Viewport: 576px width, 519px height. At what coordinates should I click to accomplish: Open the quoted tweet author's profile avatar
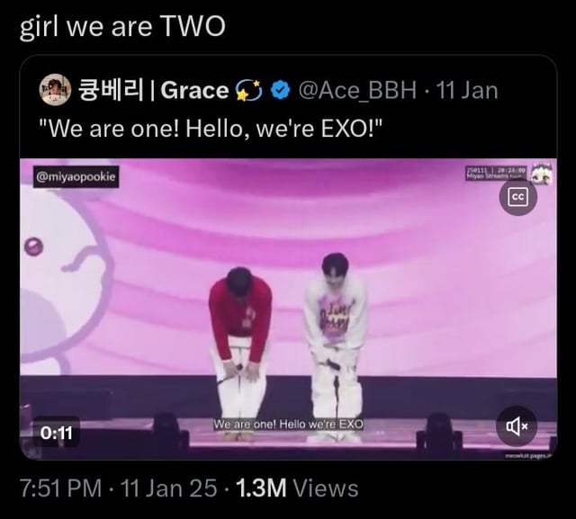[55, 89]
